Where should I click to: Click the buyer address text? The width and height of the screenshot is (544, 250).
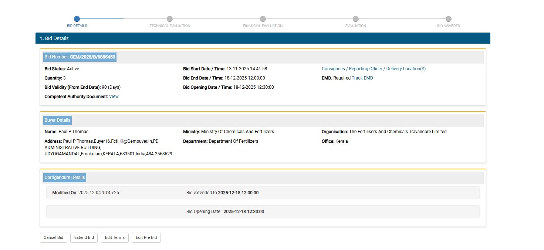(109, 148)
